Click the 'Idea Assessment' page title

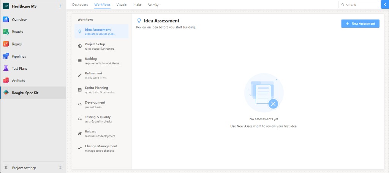click(x=161, y=21)
